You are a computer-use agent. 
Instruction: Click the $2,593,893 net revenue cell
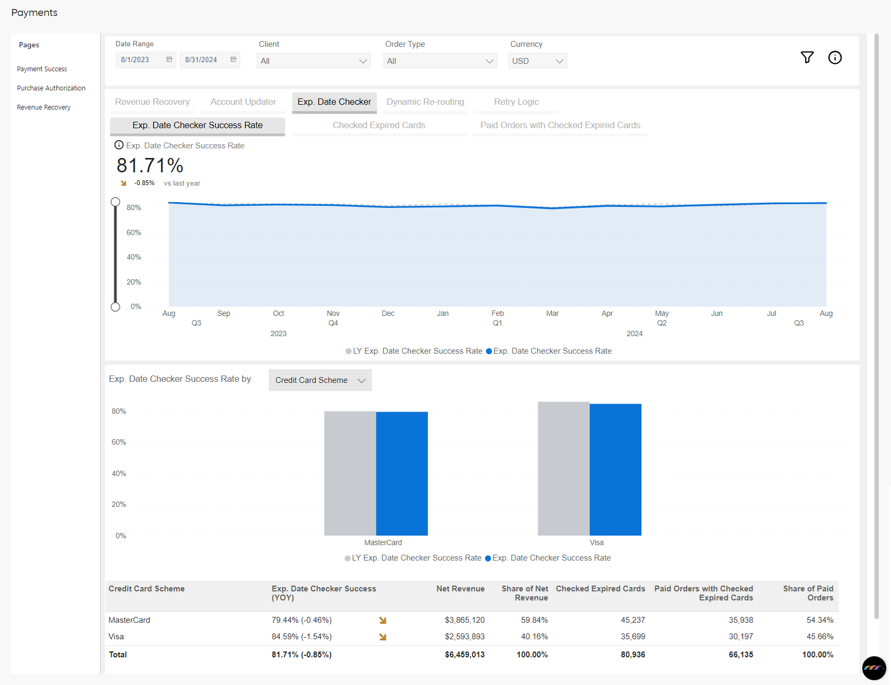tap(465, 637)
